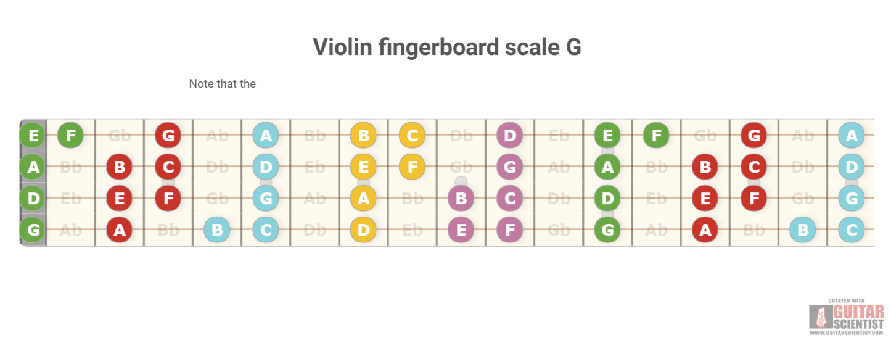This screenshot has height=343, width=891.
Task: Select the yellow F note on the A string
Action: [413, 166]
